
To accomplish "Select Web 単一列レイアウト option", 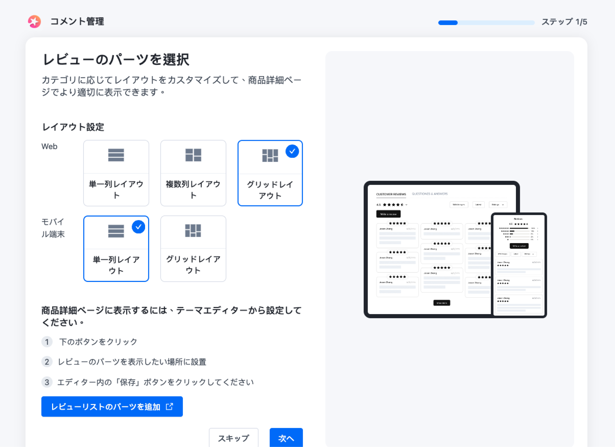I will (x=116, y=173).
